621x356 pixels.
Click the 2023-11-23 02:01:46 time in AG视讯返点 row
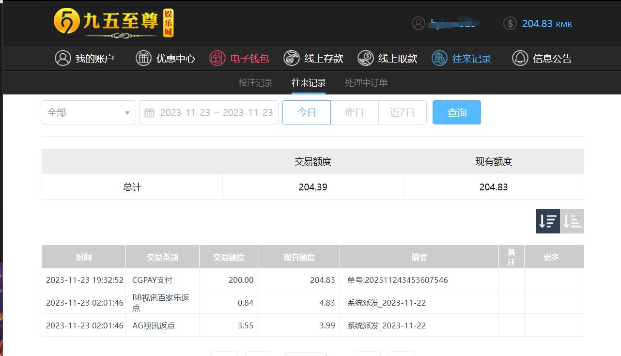(85, 325)
